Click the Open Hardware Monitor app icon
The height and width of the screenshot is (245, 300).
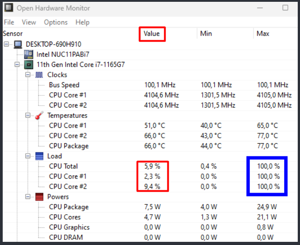pos(9,8)
